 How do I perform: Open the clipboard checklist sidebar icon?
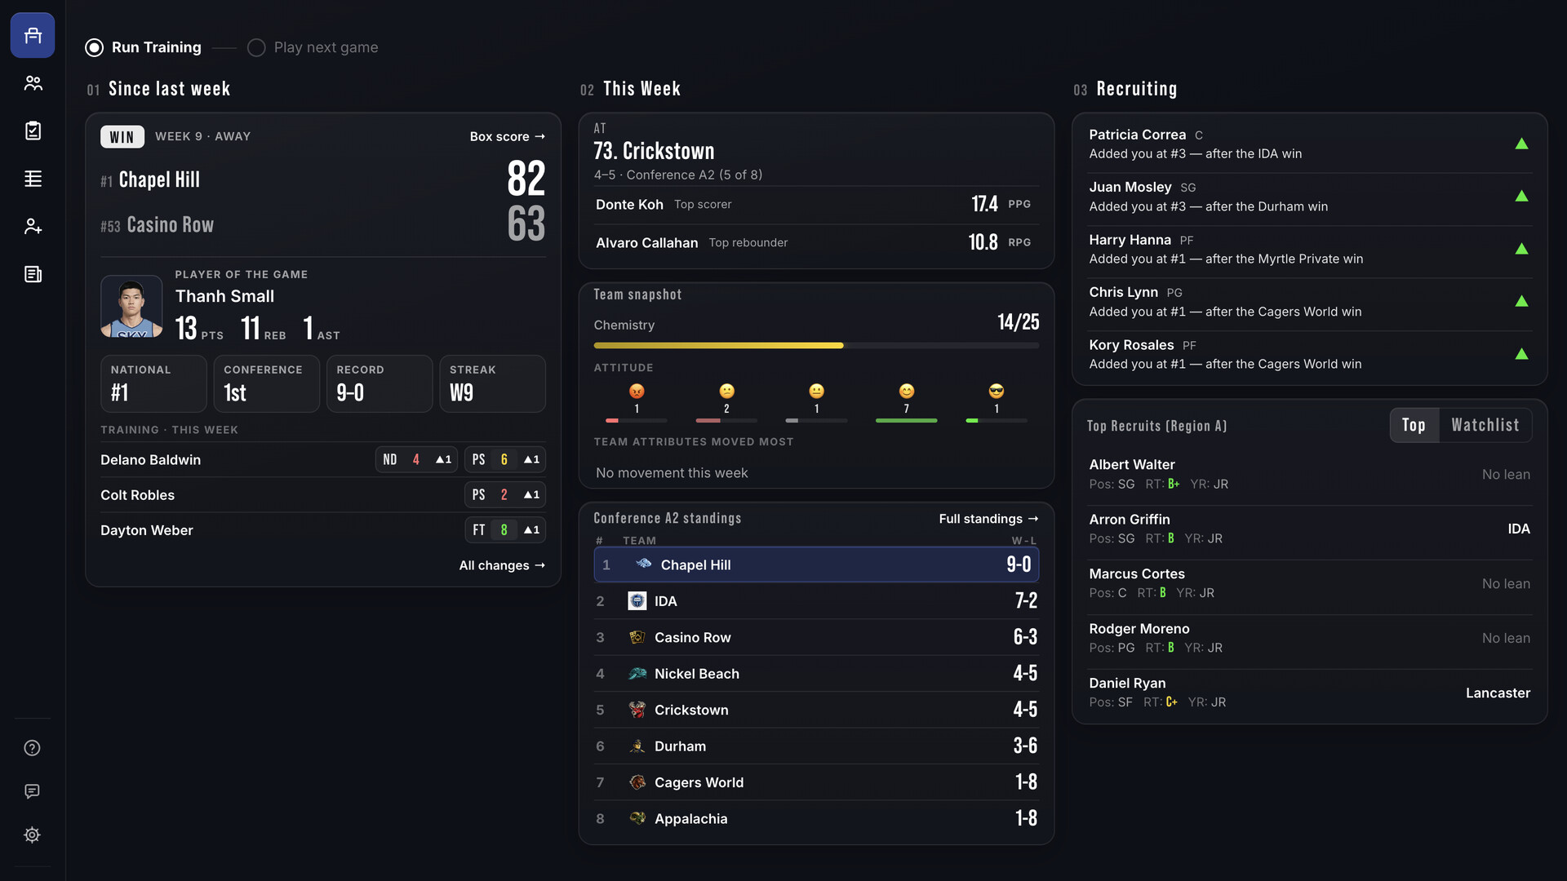(33, 131)
